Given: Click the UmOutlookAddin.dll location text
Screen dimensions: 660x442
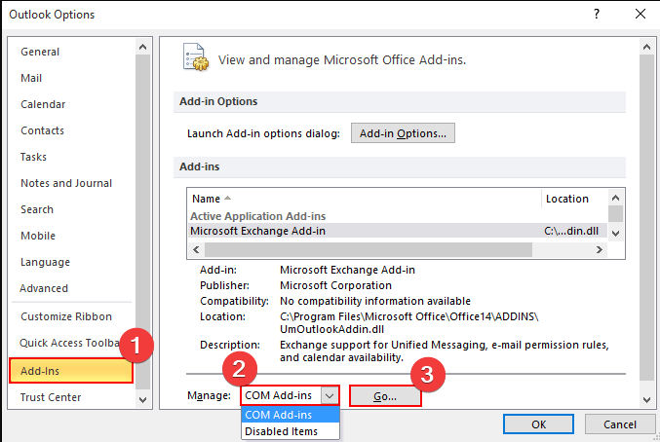Looking at the screenshot, I should click(x=332, y=329).
